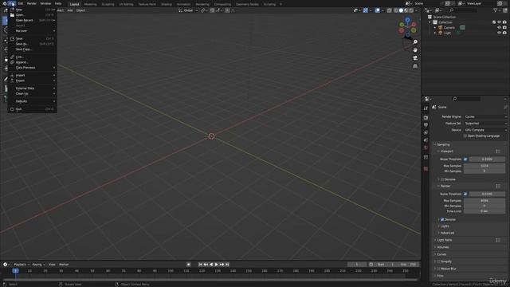This screenshot has height=287, width=510.
Task: Click the zoom magnifier icon in the viewport
Action: coord(415,42)
